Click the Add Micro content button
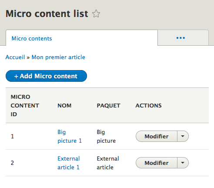This screenshot has height=188, width=214. 46,76
